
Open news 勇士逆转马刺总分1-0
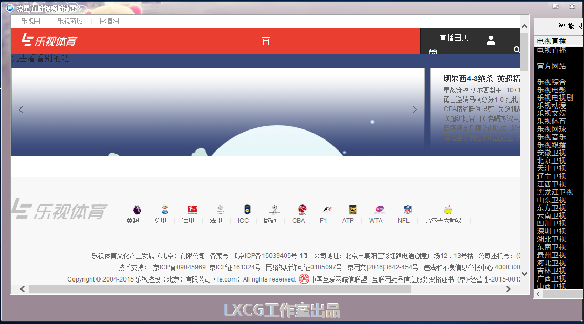(473, 100)
